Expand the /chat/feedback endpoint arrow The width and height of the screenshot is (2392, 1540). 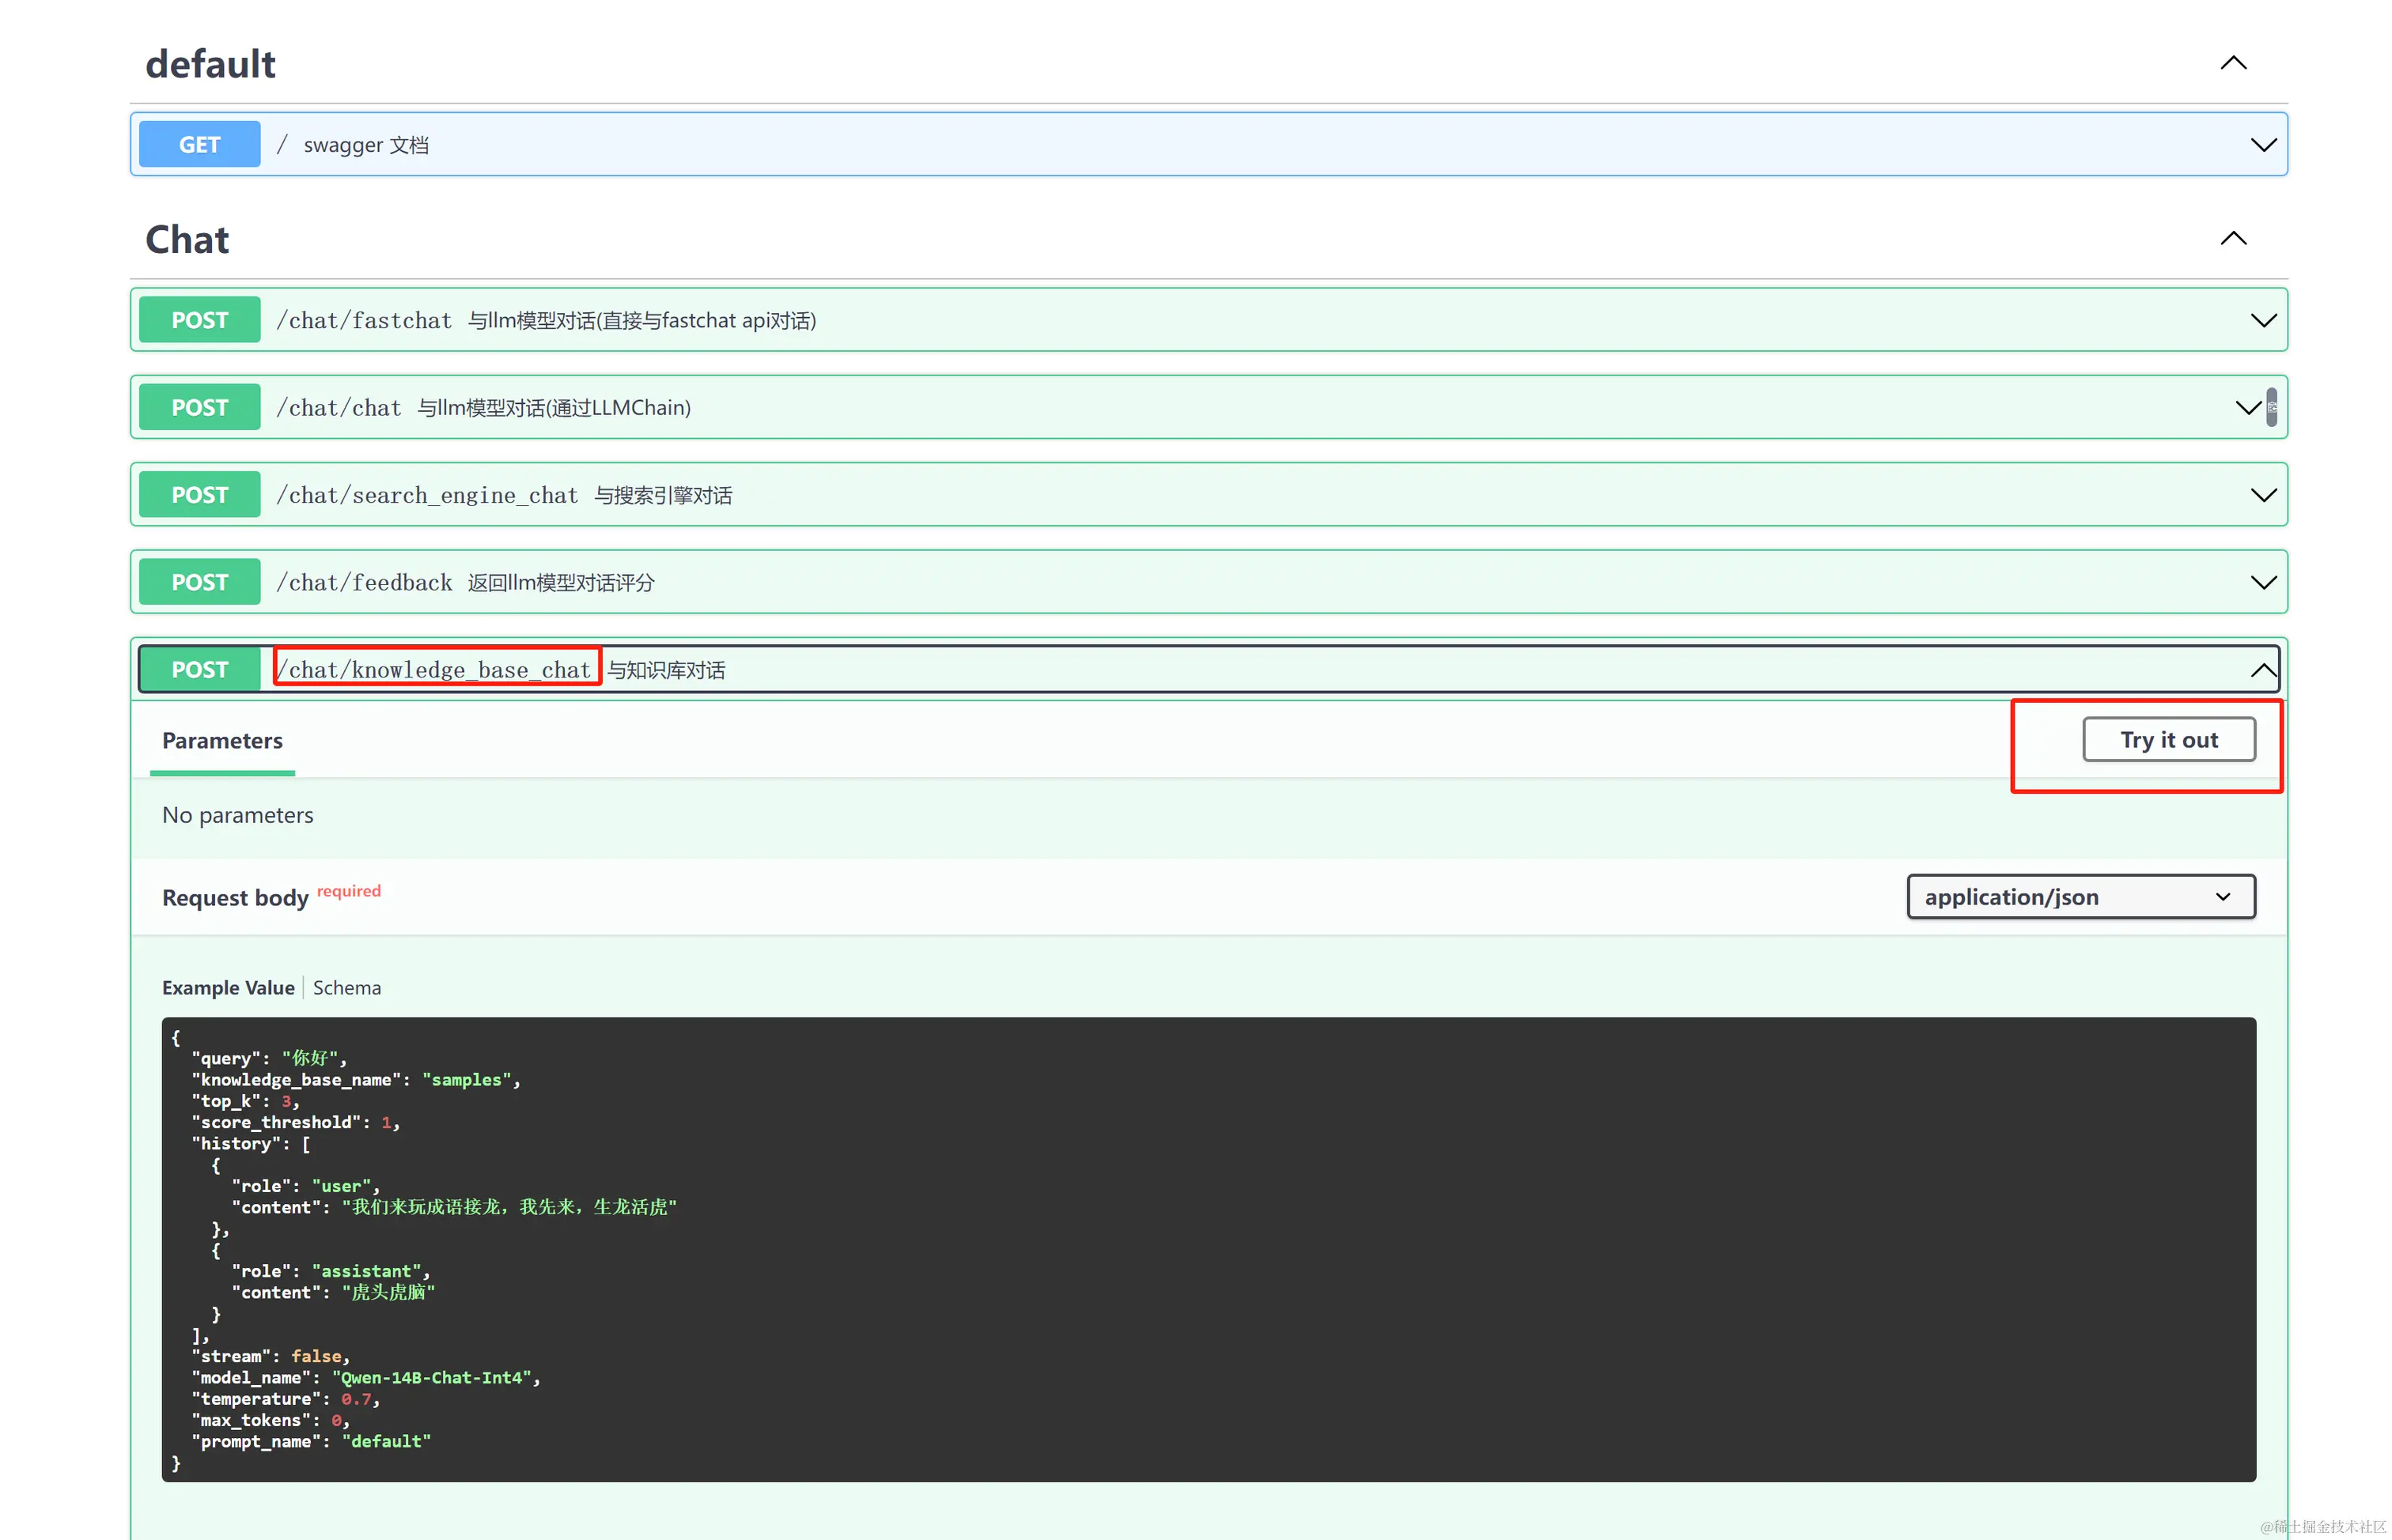pos(2262,583)
